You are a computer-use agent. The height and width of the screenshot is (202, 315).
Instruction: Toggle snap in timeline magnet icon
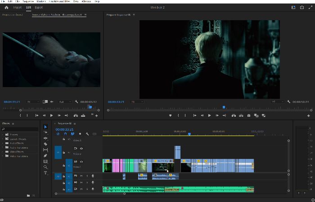coord(65,134)
